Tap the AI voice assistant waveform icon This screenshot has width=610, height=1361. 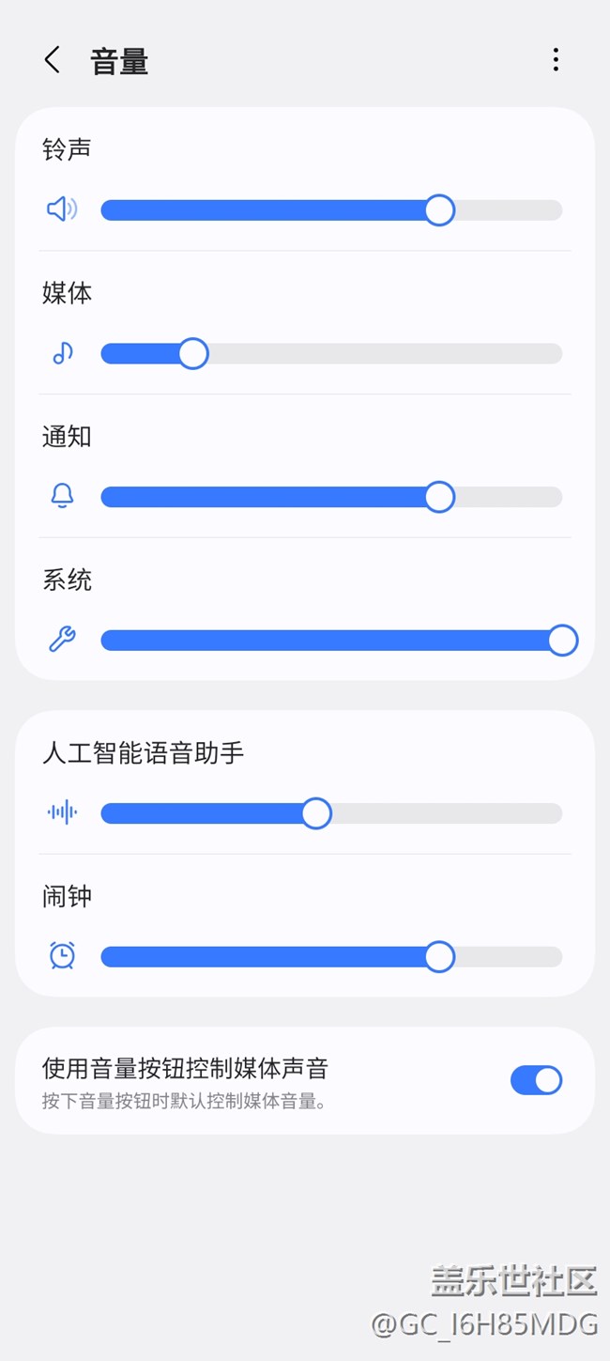62,812
